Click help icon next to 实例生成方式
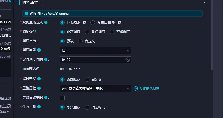 [46, 23]
